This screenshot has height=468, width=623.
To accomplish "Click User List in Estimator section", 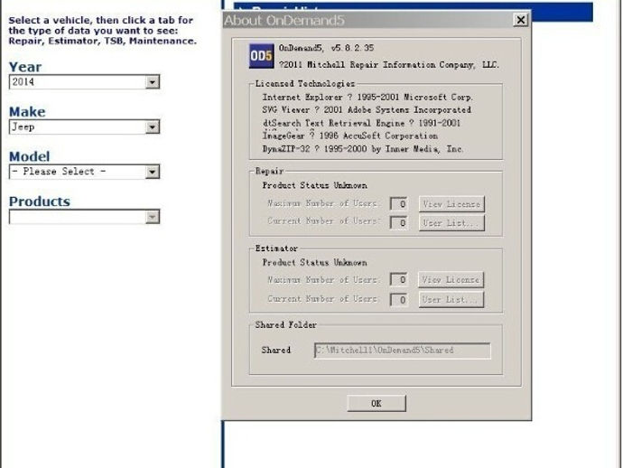I will (x=451, y=299).
